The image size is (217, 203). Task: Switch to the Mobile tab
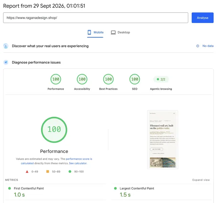95,32
